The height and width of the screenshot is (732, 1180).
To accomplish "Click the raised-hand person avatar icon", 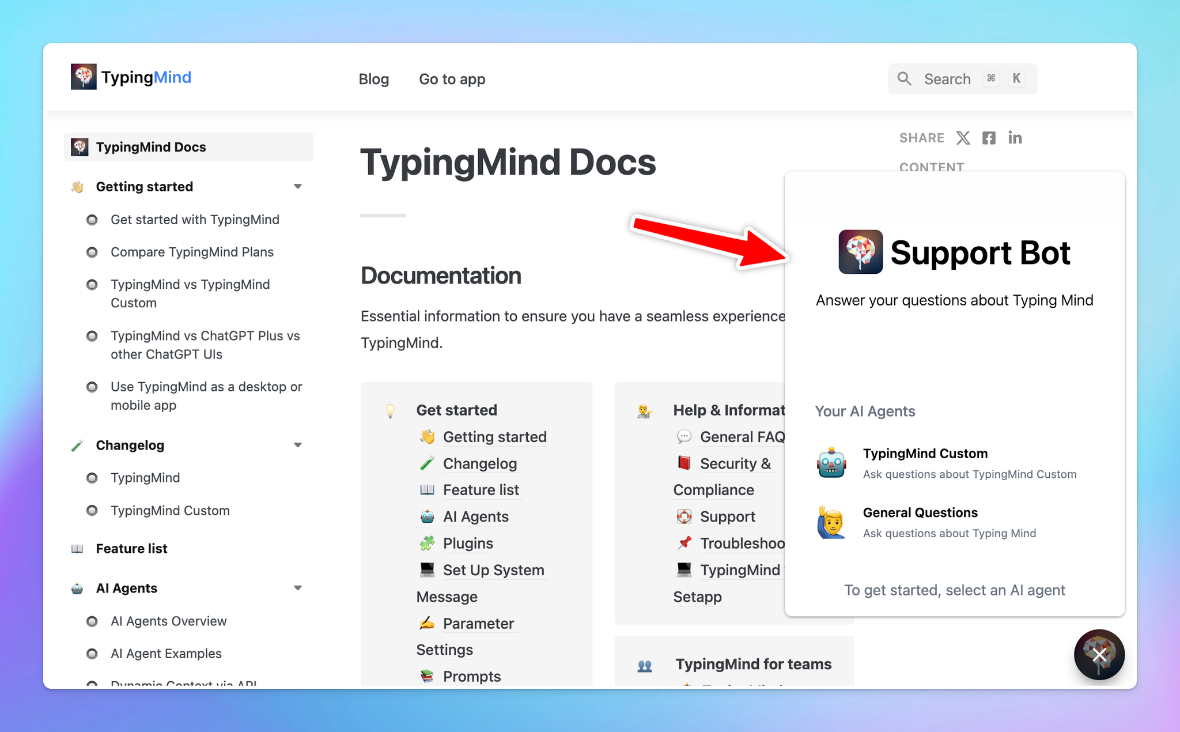I will 831,522.
